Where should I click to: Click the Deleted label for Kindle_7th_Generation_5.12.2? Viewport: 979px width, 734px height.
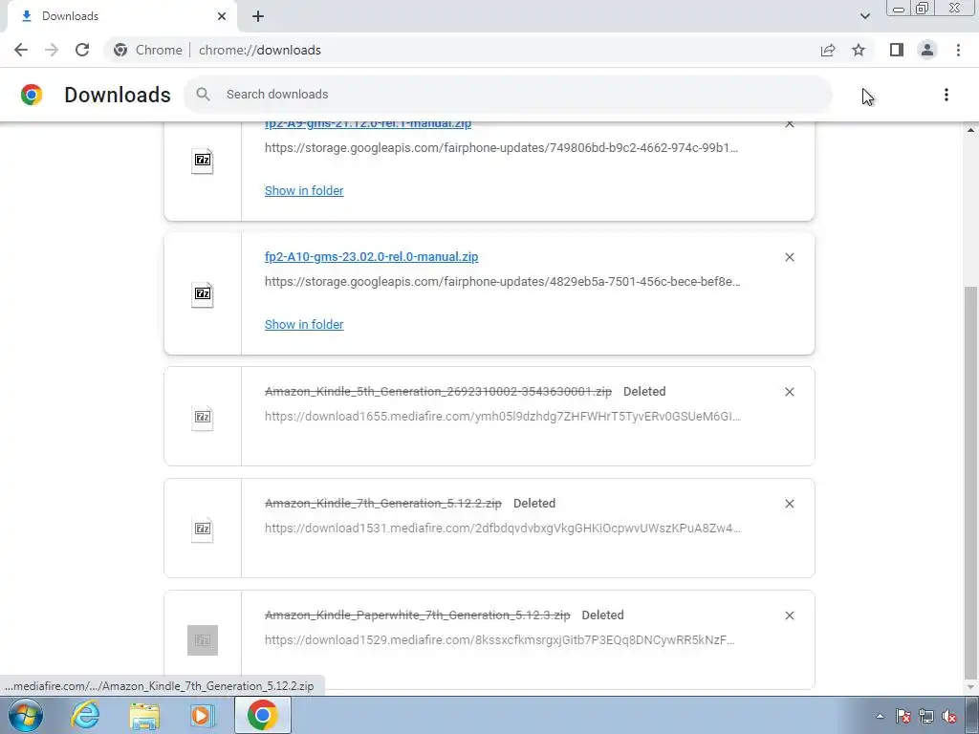click(x=534, y=503)
